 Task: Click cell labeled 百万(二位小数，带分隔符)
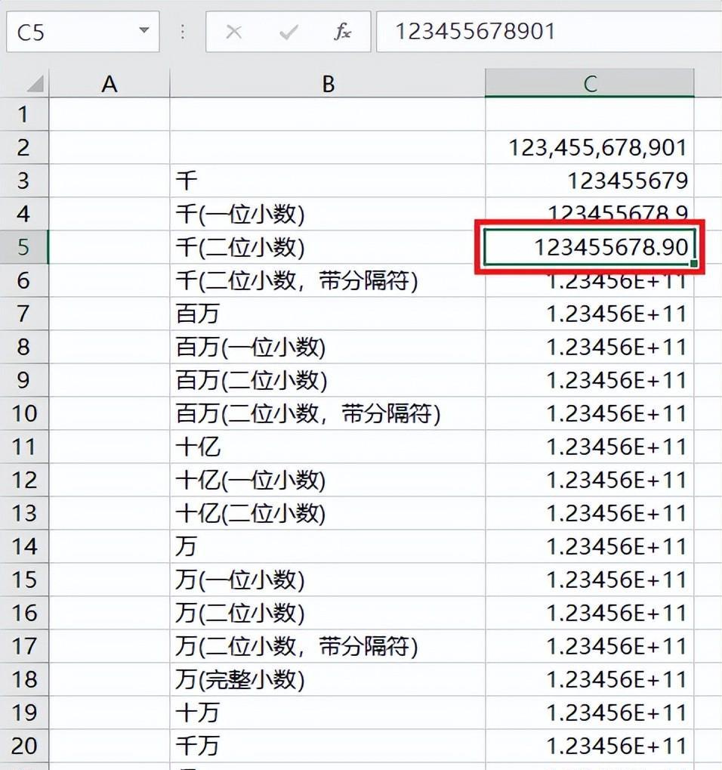pos(327,413)
